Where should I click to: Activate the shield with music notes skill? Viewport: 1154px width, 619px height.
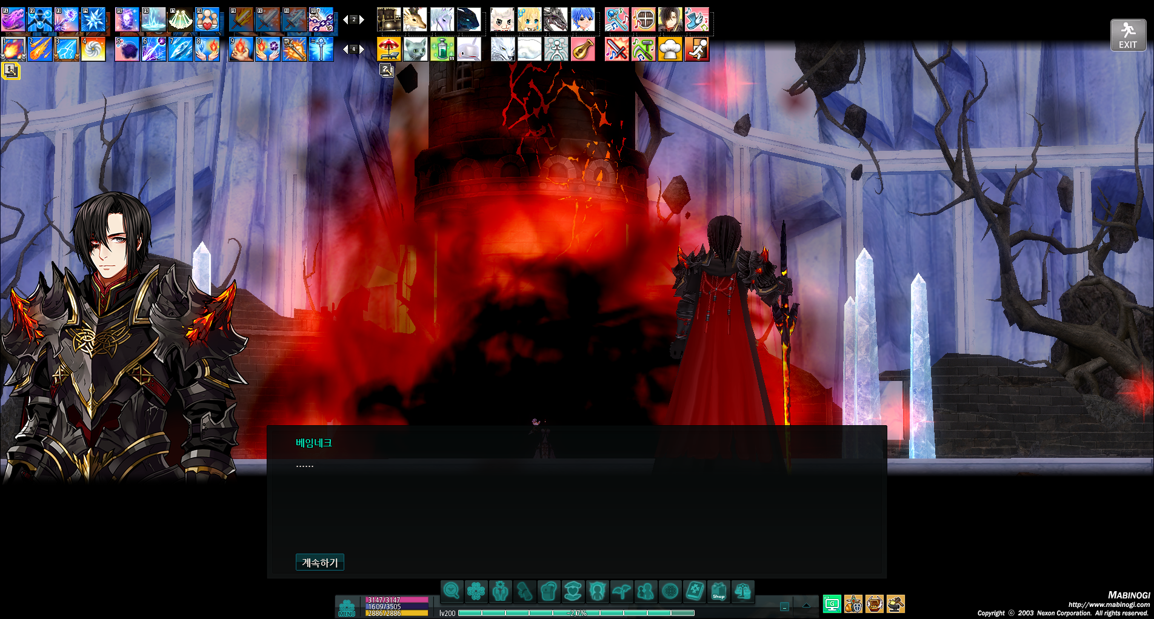(x=643, y=20)
